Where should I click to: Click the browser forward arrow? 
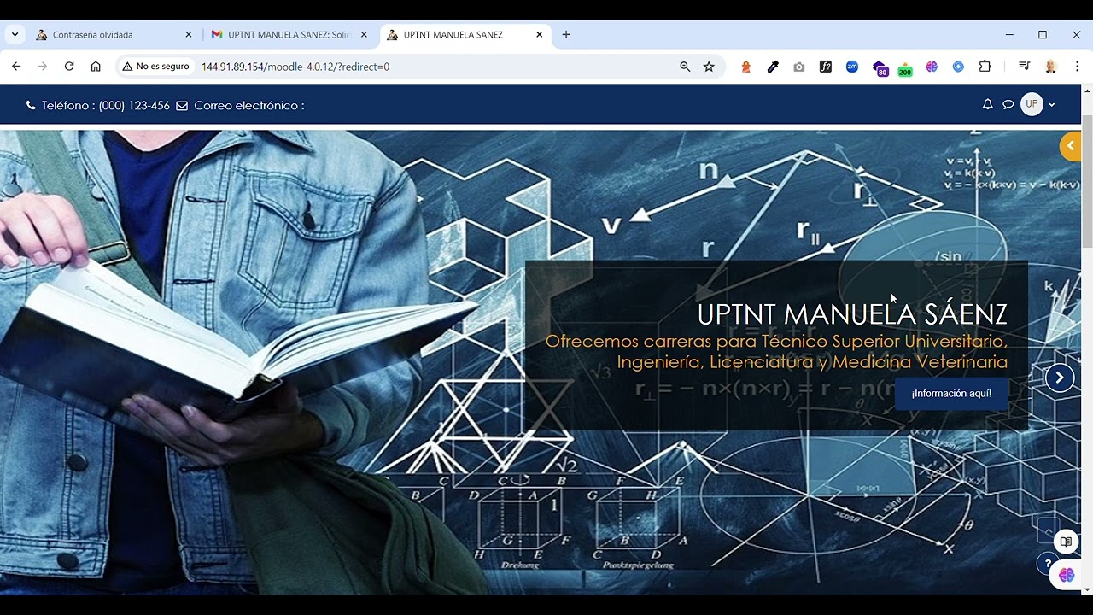(x=43, y=67)
